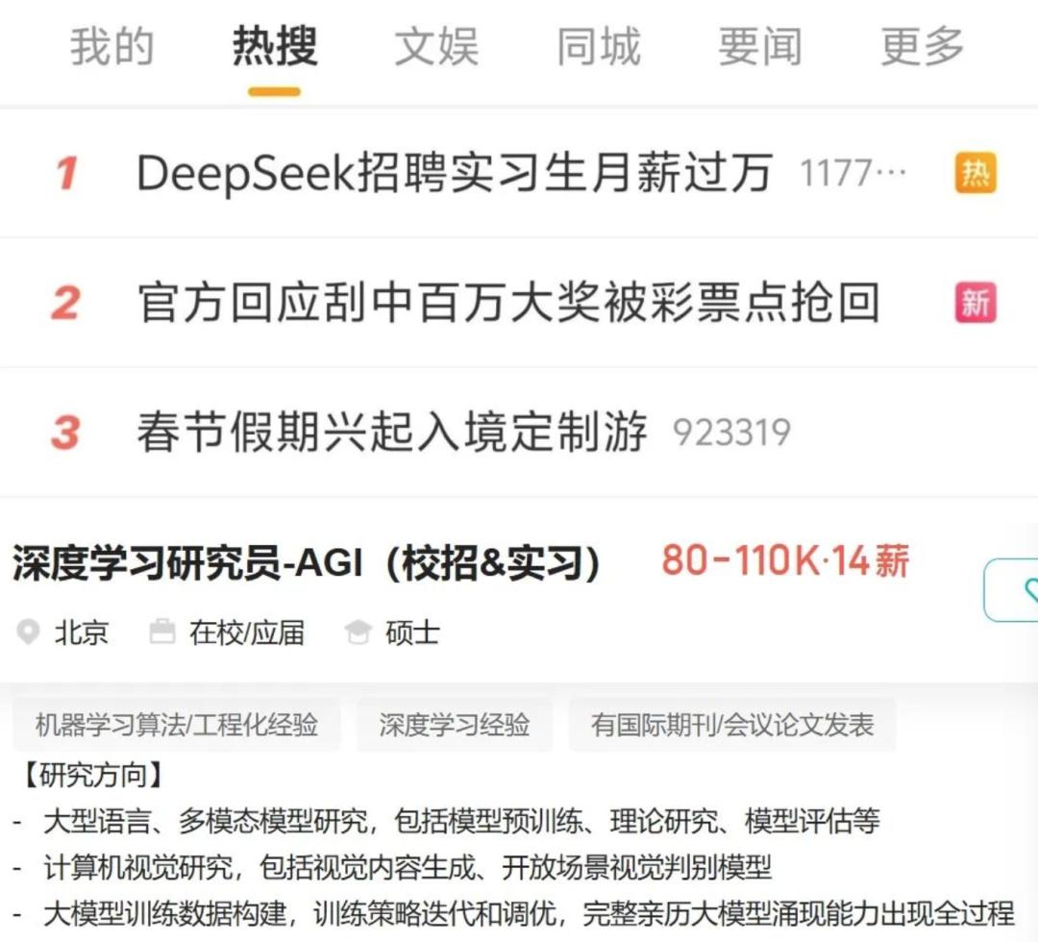
Task: Click the heading 【研究方向】
Action: [x=92, y=775]
